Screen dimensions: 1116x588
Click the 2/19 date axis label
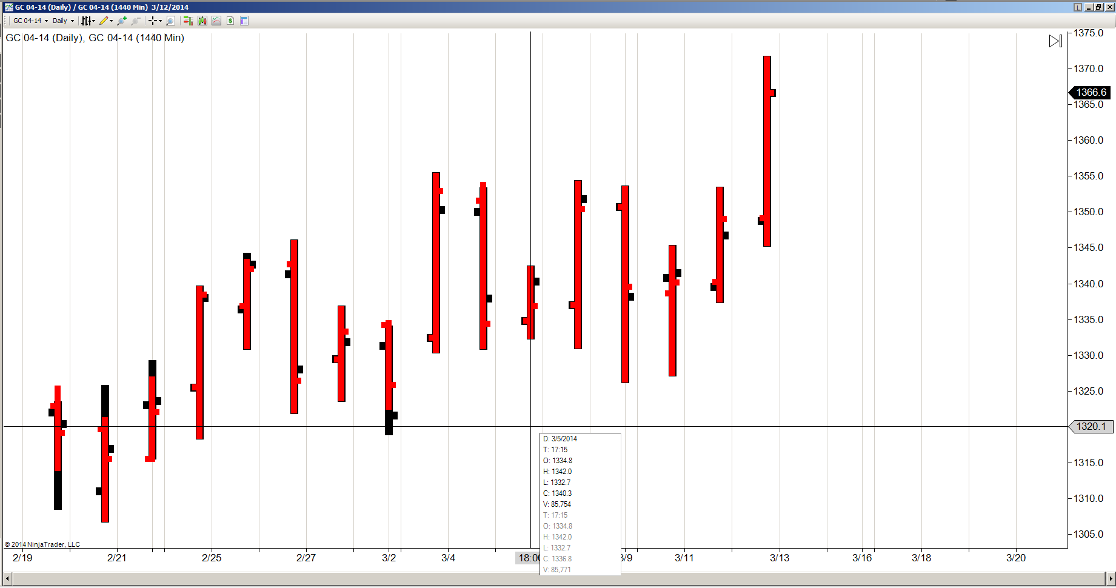point(22,558)
